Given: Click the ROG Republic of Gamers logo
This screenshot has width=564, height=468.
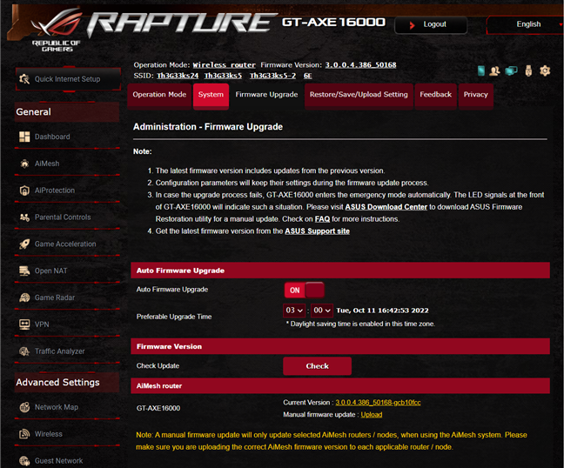Looking at the screenshot, I should [x=56, y=30].
